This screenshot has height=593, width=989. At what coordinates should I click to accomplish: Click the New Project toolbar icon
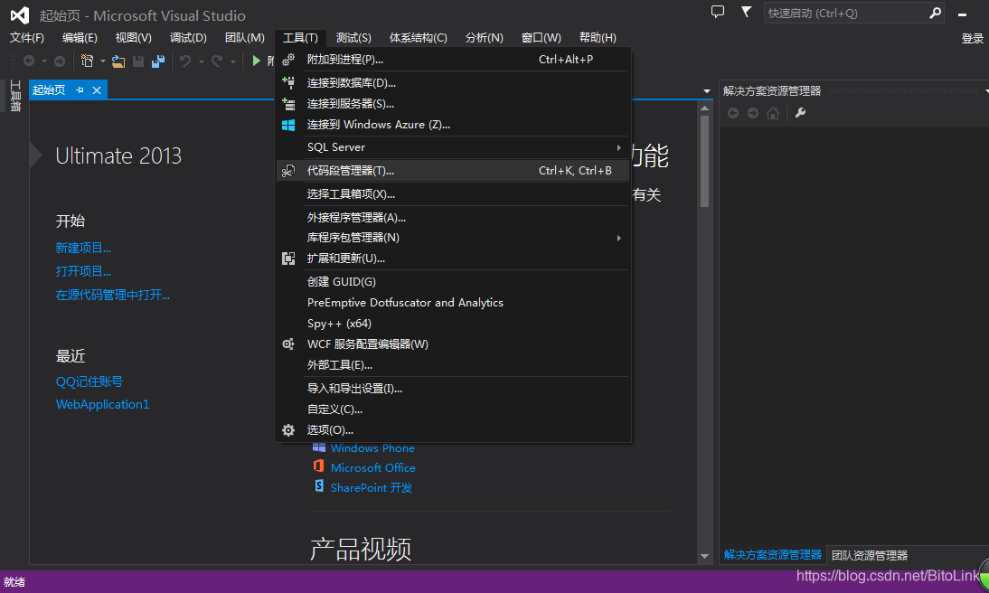click(87, 61)
